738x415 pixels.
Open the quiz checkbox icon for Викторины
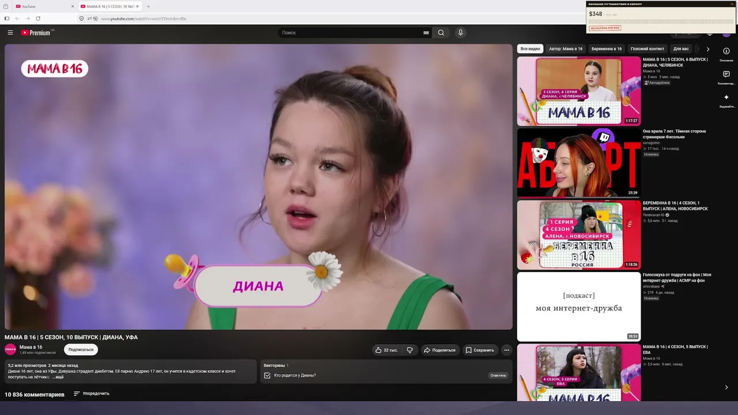(x=267, y=375)
